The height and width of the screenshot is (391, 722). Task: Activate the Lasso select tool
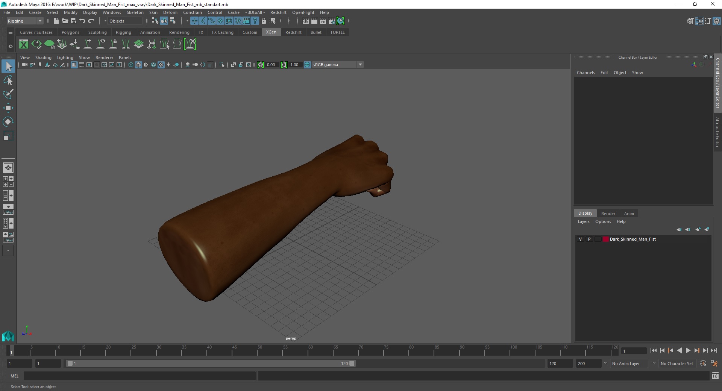[x=8, y=80]
